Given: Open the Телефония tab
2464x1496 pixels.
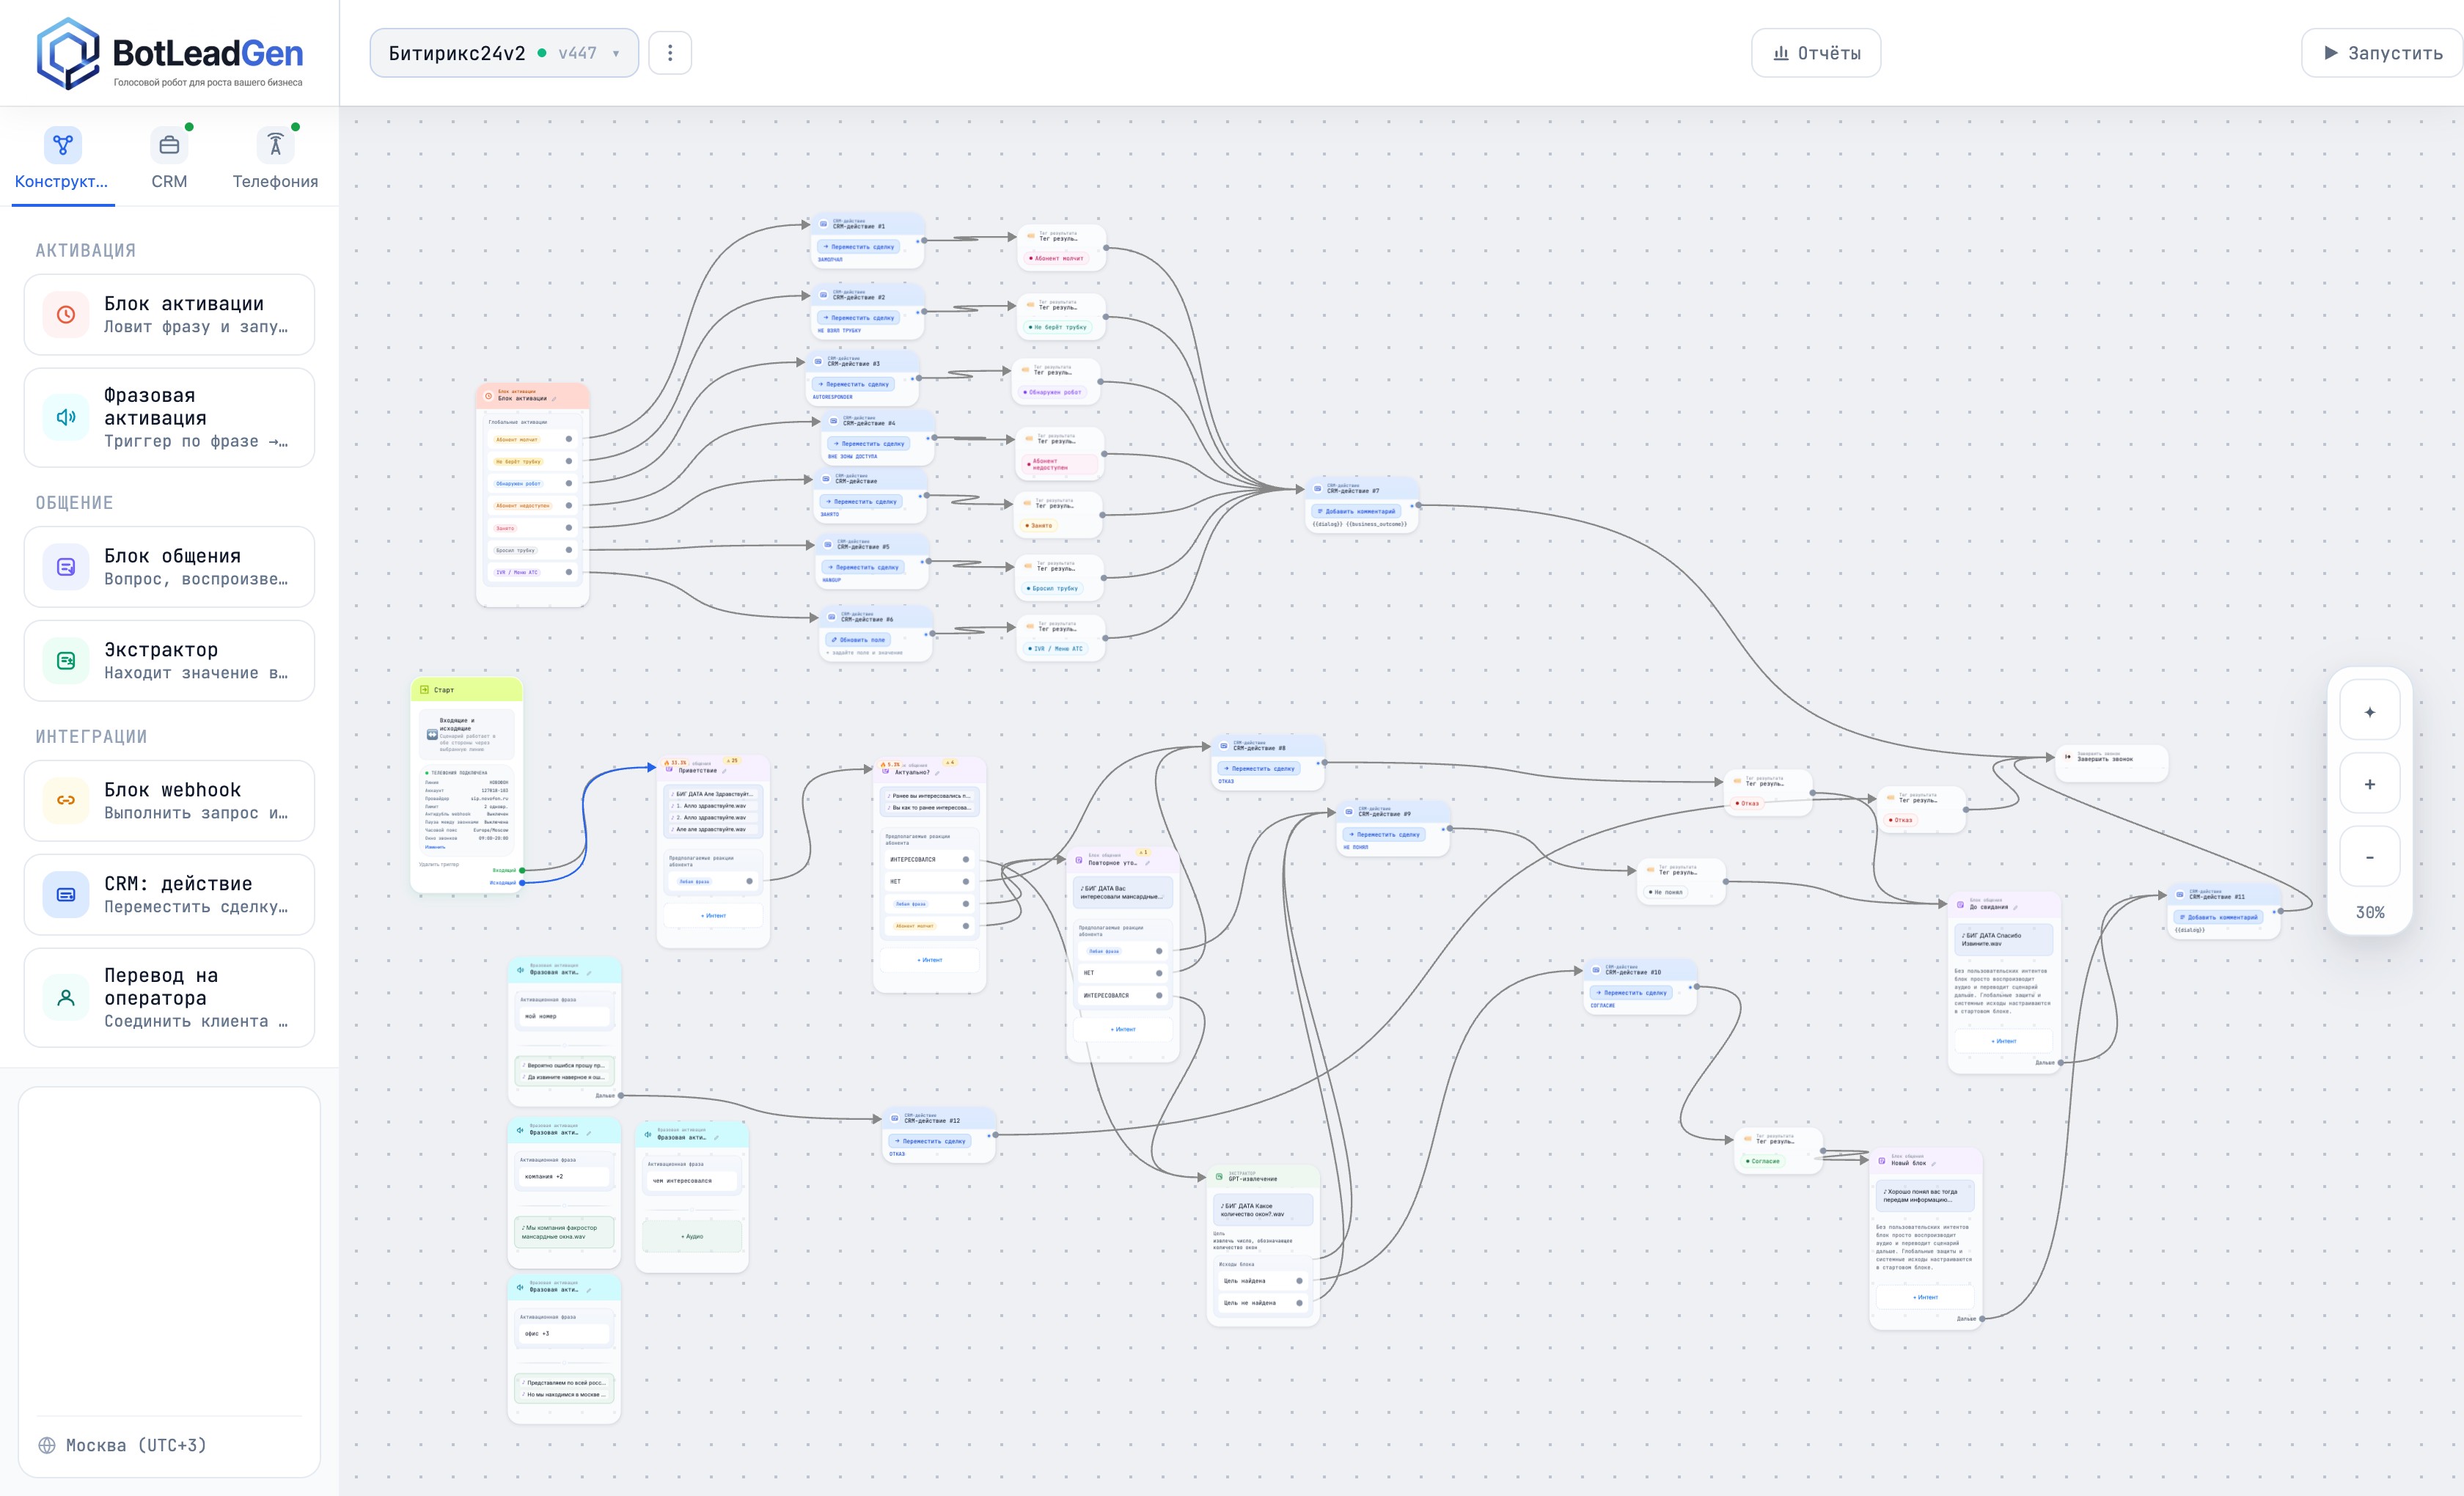Looking at the screenshot, I should click(275, 159).
